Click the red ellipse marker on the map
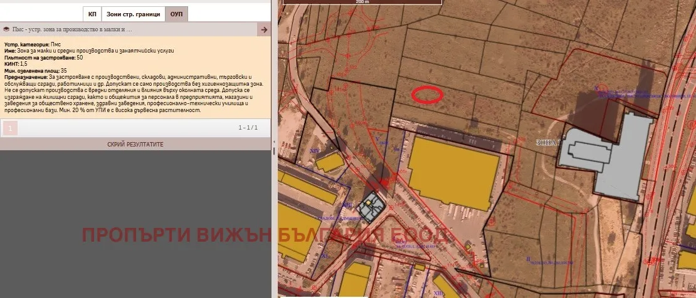Screen dimensions: 696x298 (427, 95)
